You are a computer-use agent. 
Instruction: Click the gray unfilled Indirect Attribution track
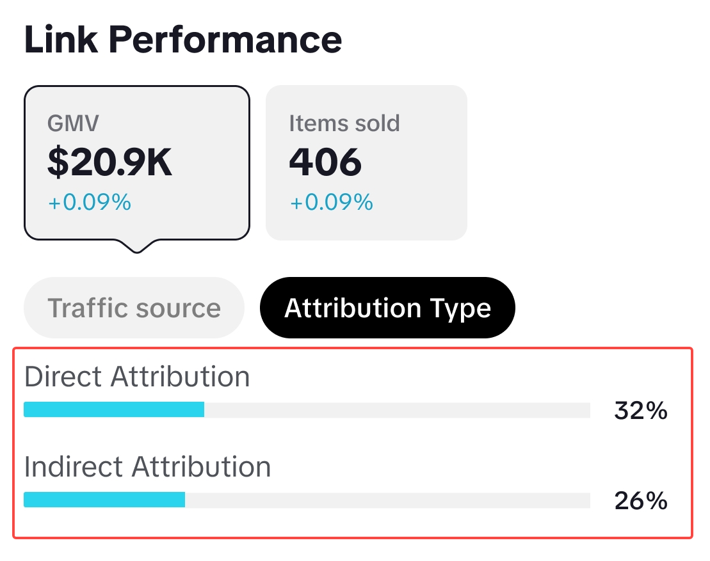point(387,500)
